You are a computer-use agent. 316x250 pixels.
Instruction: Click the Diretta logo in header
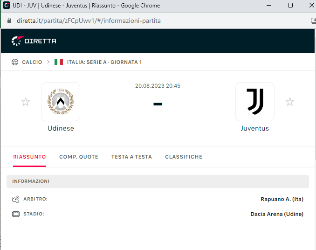point(34,41)
